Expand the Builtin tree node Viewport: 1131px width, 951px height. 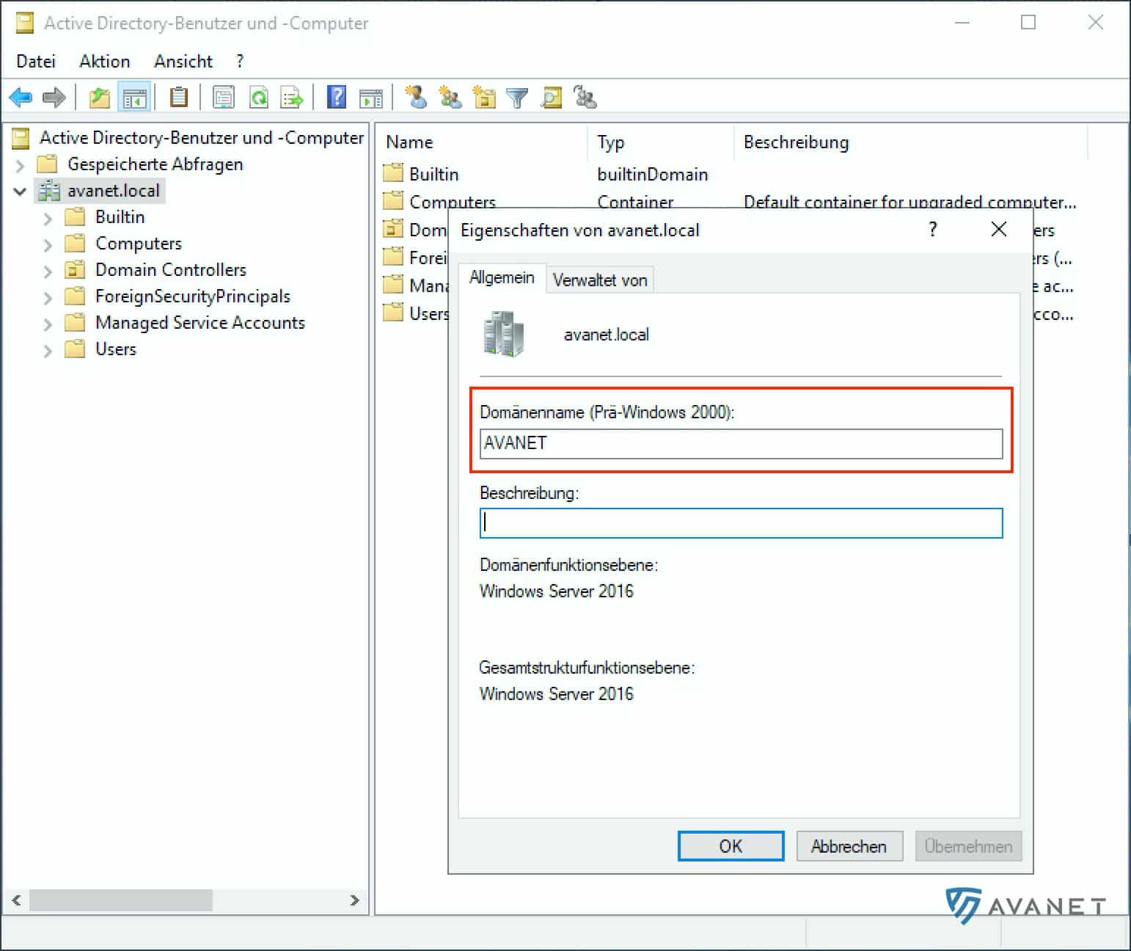pyautogui.click(x=48, y=218)
